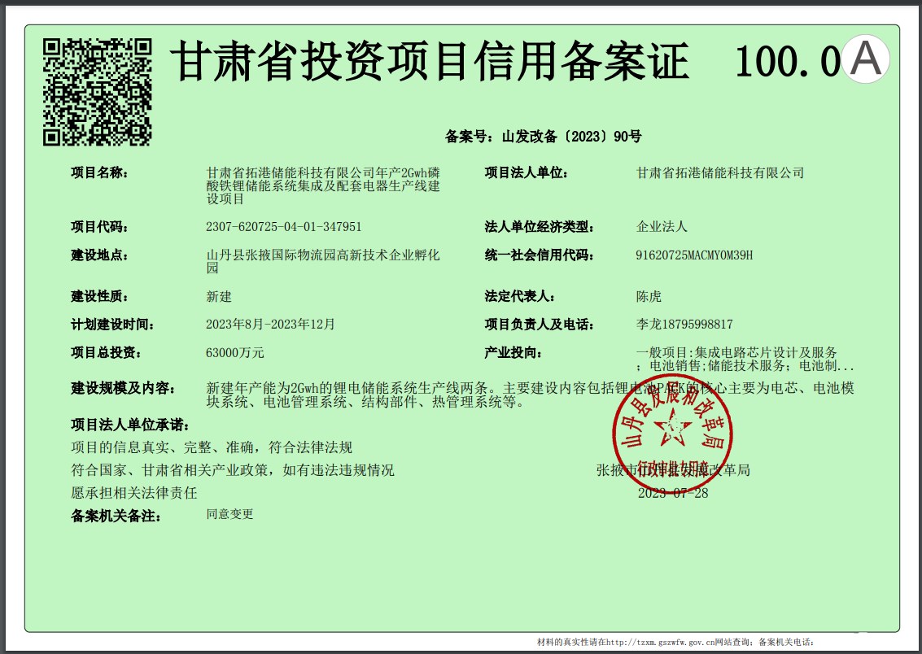Click the project code 2307-620725-04-01-347951
922x654 pixels.
point(284,227)
